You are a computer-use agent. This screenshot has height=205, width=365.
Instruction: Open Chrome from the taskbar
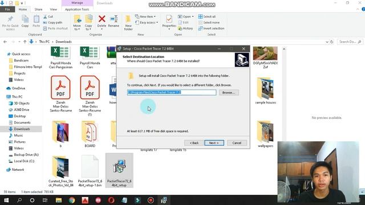pos(72,200)
